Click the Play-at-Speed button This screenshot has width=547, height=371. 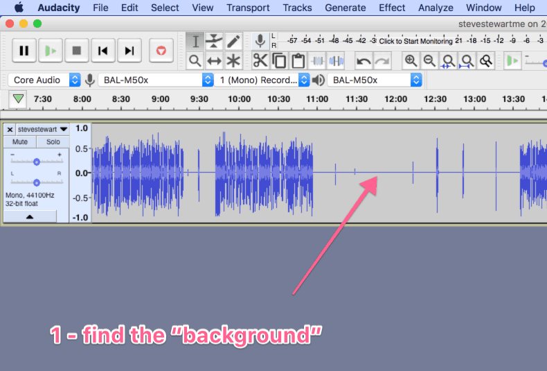[512, 61]
